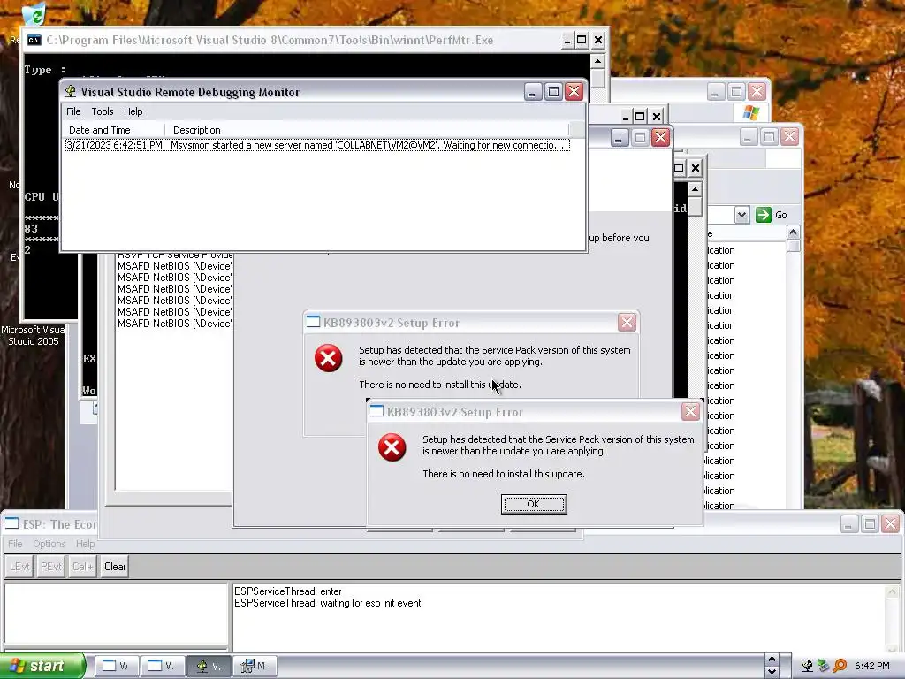Click the W taskbar button
905x679 pixels.
click(x=116, y=666)
